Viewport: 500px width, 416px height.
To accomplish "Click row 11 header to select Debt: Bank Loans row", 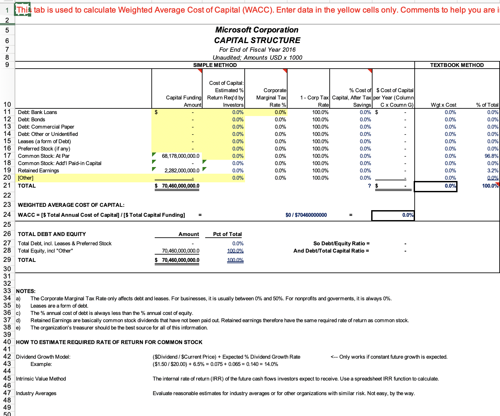I will [x=7, y=112].
